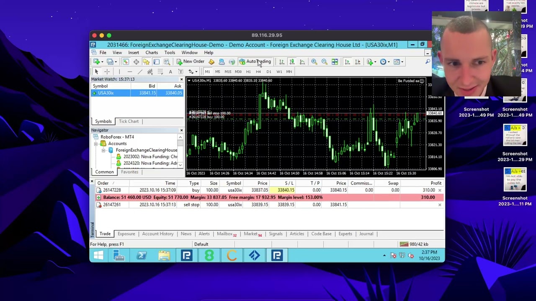Switch chart timeframe to H4
The height and width of the screenshot is (301, 536).
point(258,71)
